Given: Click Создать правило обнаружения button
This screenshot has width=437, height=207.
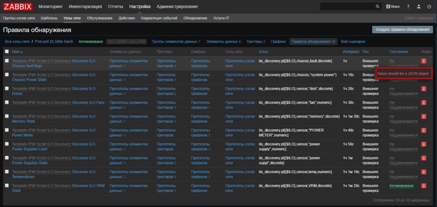Looking at the screenshot, I should pos(402,29).
